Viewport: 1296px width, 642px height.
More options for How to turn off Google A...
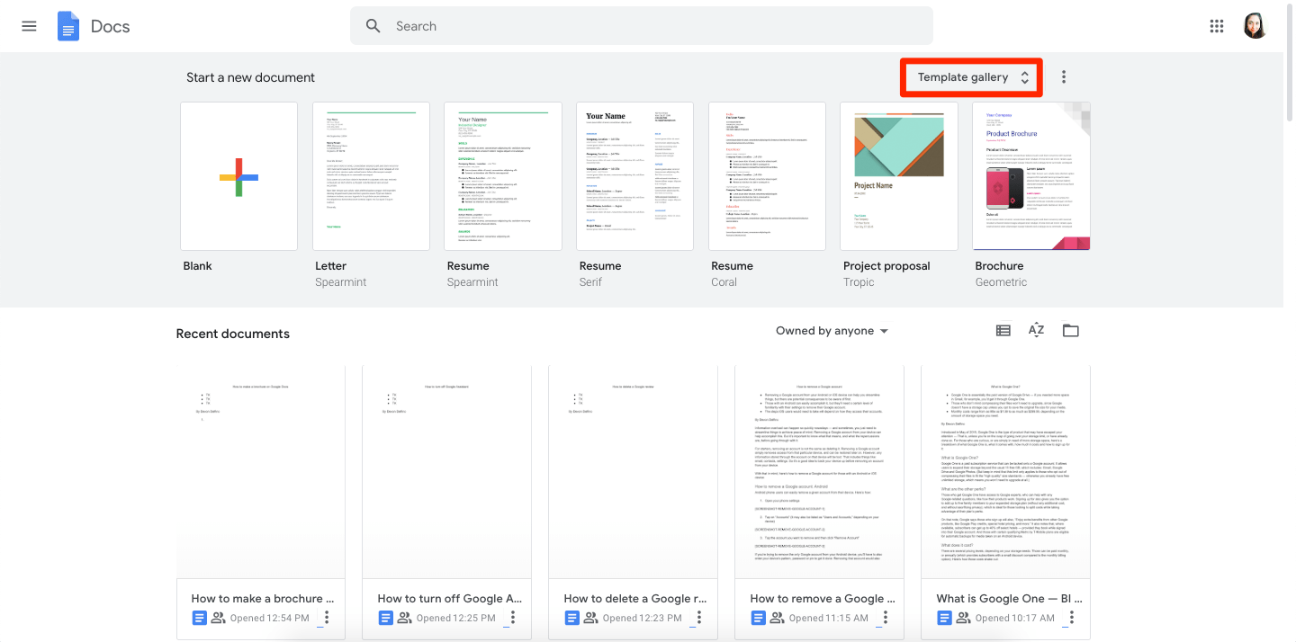[x=513, y=618]
